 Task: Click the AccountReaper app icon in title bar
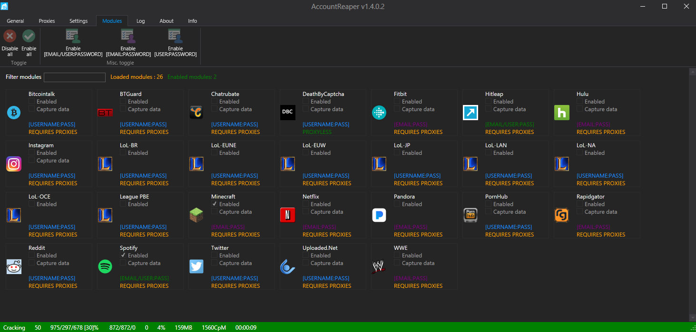(x=4, y=6)
